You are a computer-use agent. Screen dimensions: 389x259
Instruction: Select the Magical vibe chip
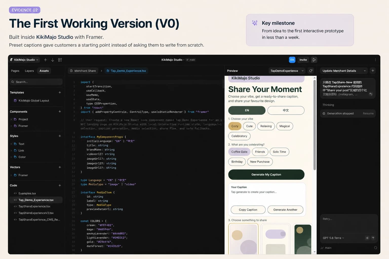[285, 126]
